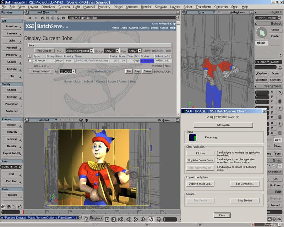Click Stop After Current Frame button
The image size is (284, 227).
(200, 160)
